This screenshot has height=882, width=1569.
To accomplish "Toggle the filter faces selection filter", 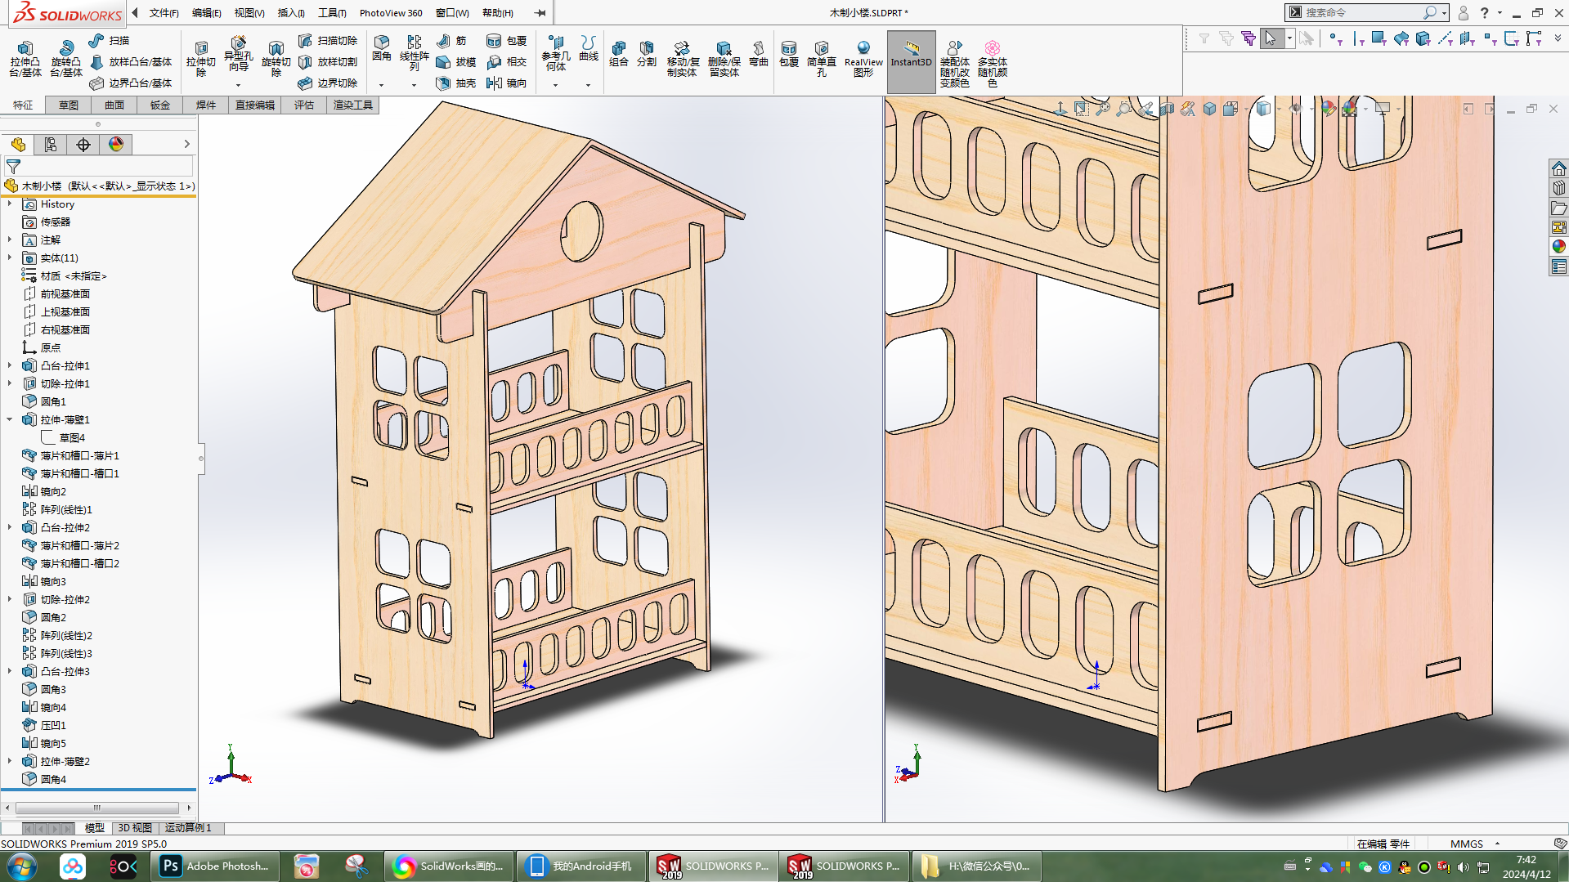I will [1379, 38].
